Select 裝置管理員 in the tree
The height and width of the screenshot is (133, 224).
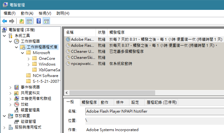(30, 110)
